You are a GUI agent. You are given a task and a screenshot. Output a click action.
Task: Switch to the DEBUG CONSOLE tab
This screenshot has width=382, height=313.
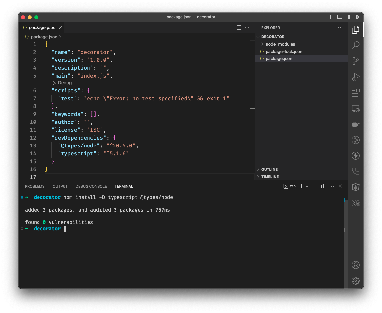tap(91, 186)
